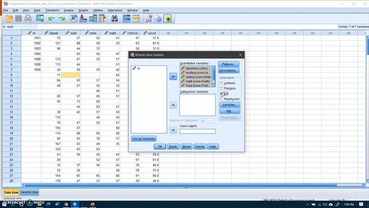This screenshot has height=208, width=369.
Task: Click the Redo arrow icon
Action: (x=62, y=18)
